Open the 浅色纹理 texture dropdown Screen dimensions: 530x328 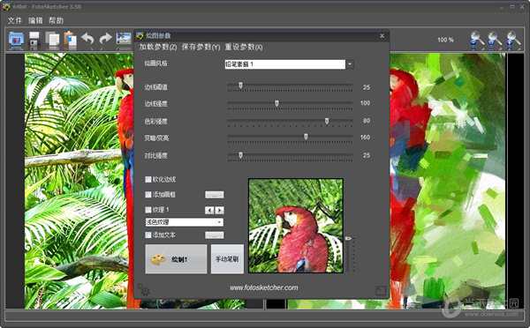pyautogui.click(x=185, y=222)
